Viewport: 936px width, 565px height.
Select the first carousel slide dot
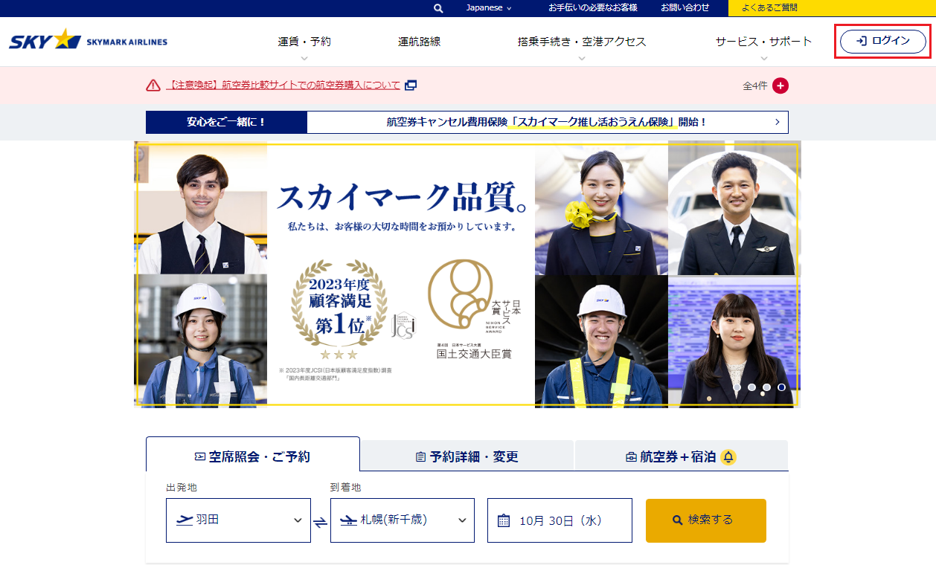point(737,387)
